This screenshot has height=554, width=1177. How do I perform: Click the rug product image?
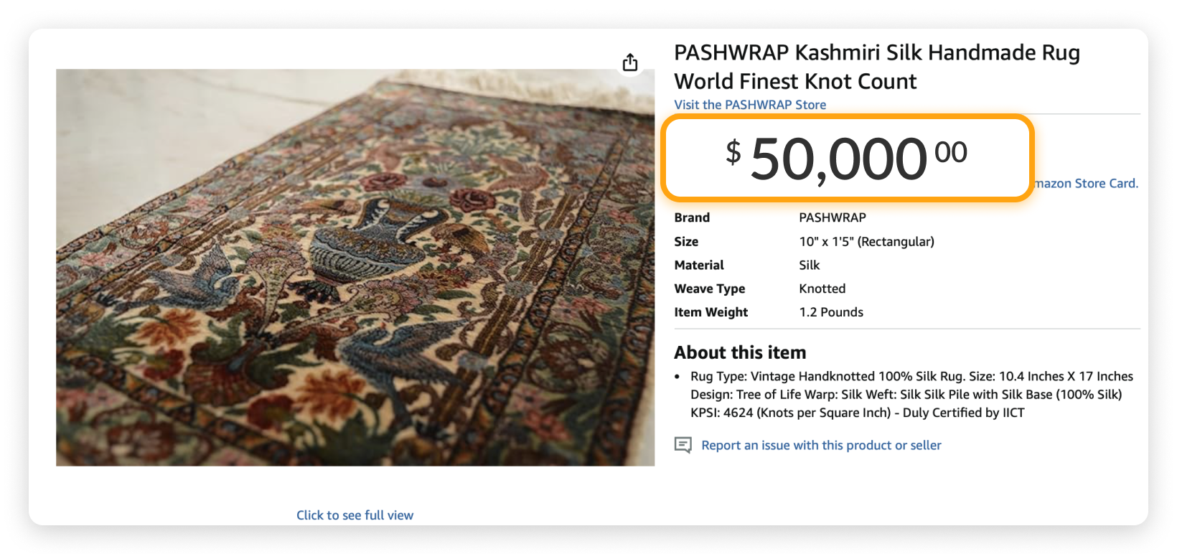[x=355, y=267]
